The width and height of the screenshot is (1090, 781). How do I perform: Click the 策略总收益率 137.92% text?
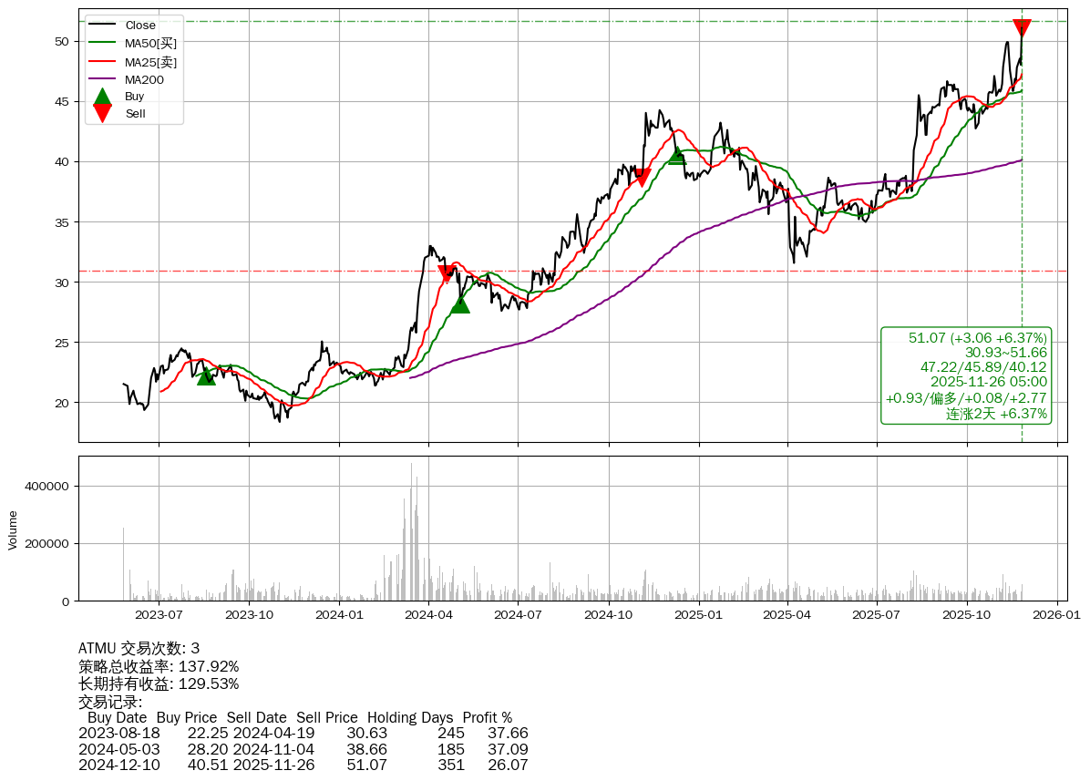point(159,666)
